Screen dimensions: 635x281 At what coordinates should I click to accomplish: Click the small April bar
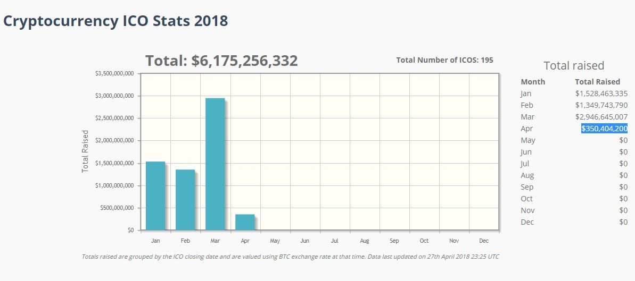click(x=245, y=222)
